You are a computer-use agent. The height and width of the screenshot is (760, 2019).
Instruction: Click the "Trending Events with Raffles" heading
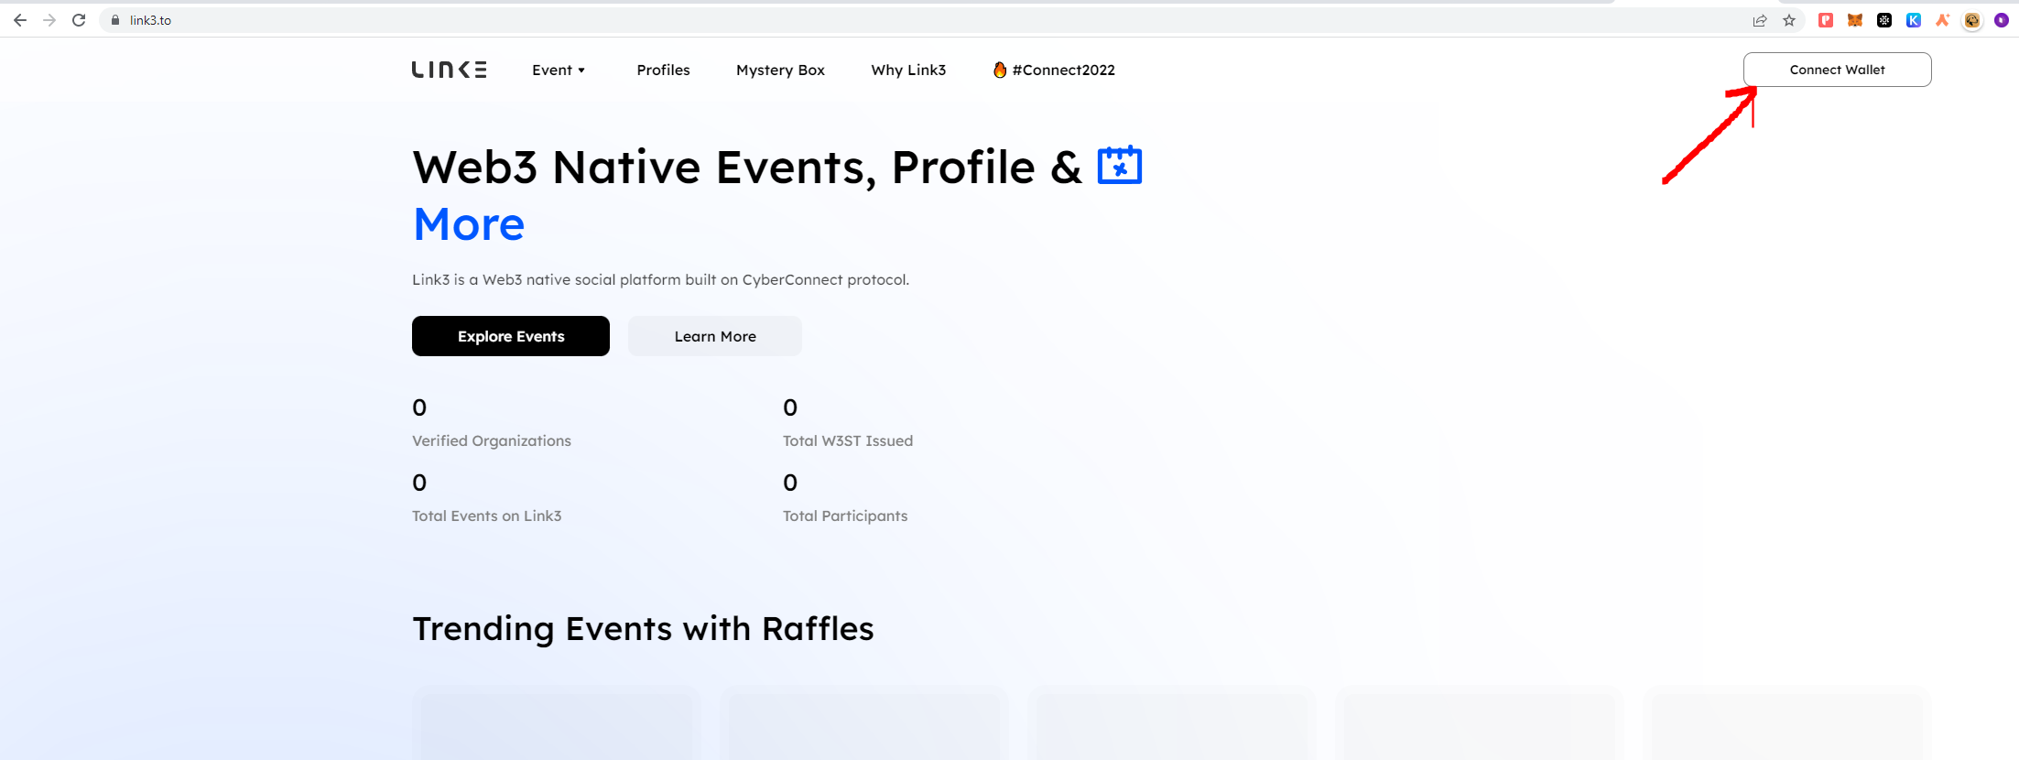click(x=643, y=629)
